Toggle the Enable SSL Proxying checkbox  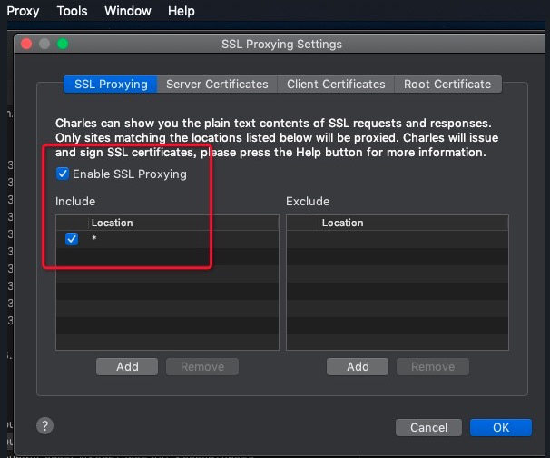(63, 174)
